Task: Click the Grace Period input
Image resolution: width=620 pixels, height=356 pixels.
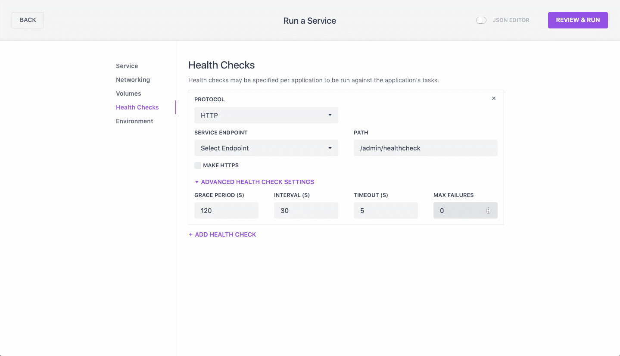Action: [226, 210]
